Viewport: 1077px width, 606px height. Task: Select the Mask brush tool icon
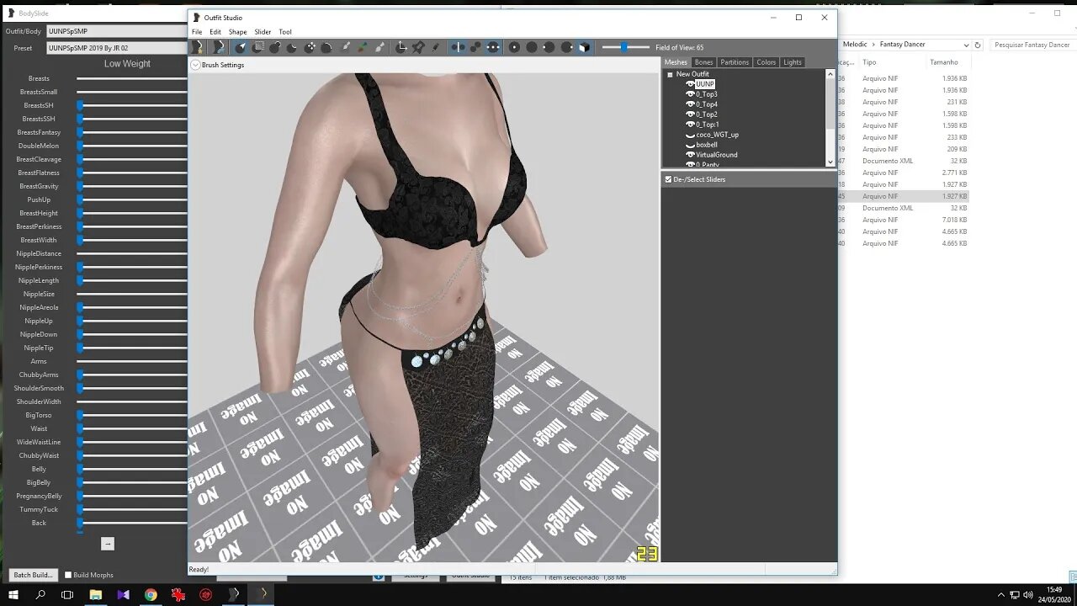[x=258, y=47]
